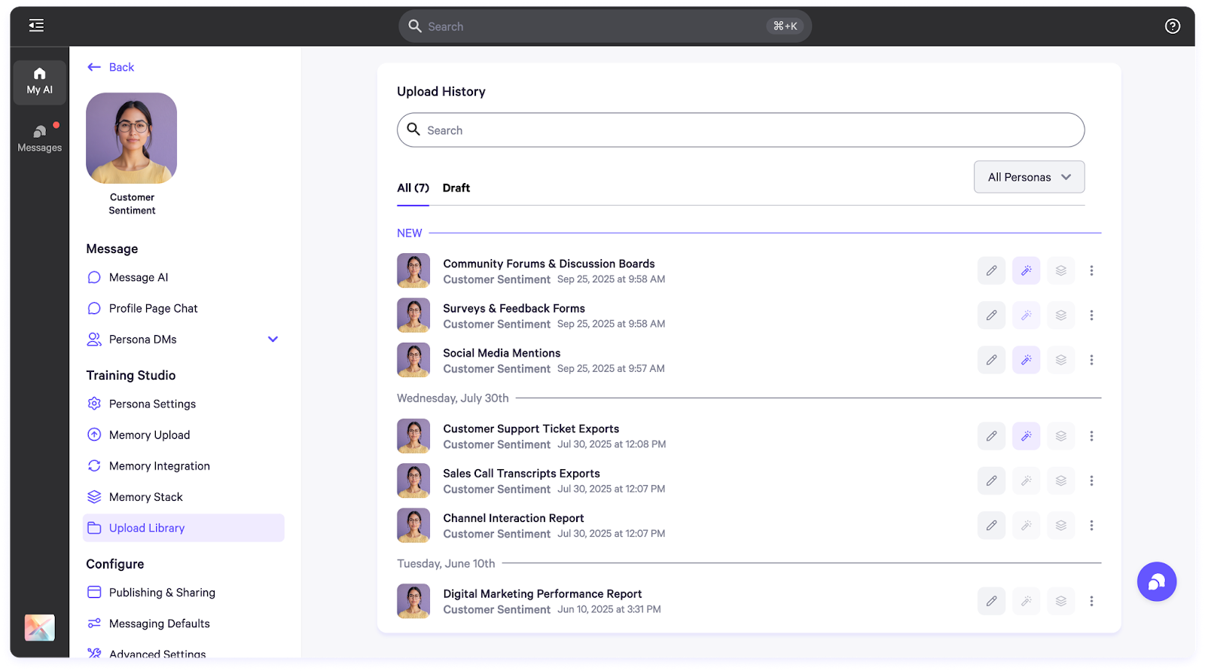Open the floating chat bubble button
The width and height of the screenshot is (1205, 671).
click(1156, 581)
